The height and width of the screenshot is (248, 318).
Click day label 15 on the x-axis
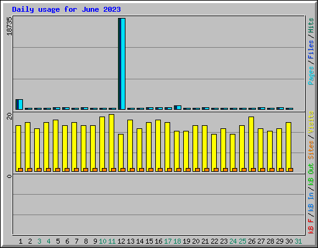click(149, 241)
